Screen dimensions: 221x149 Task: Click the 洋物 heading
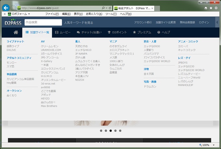pyautogui.click(x=146, y=69)
